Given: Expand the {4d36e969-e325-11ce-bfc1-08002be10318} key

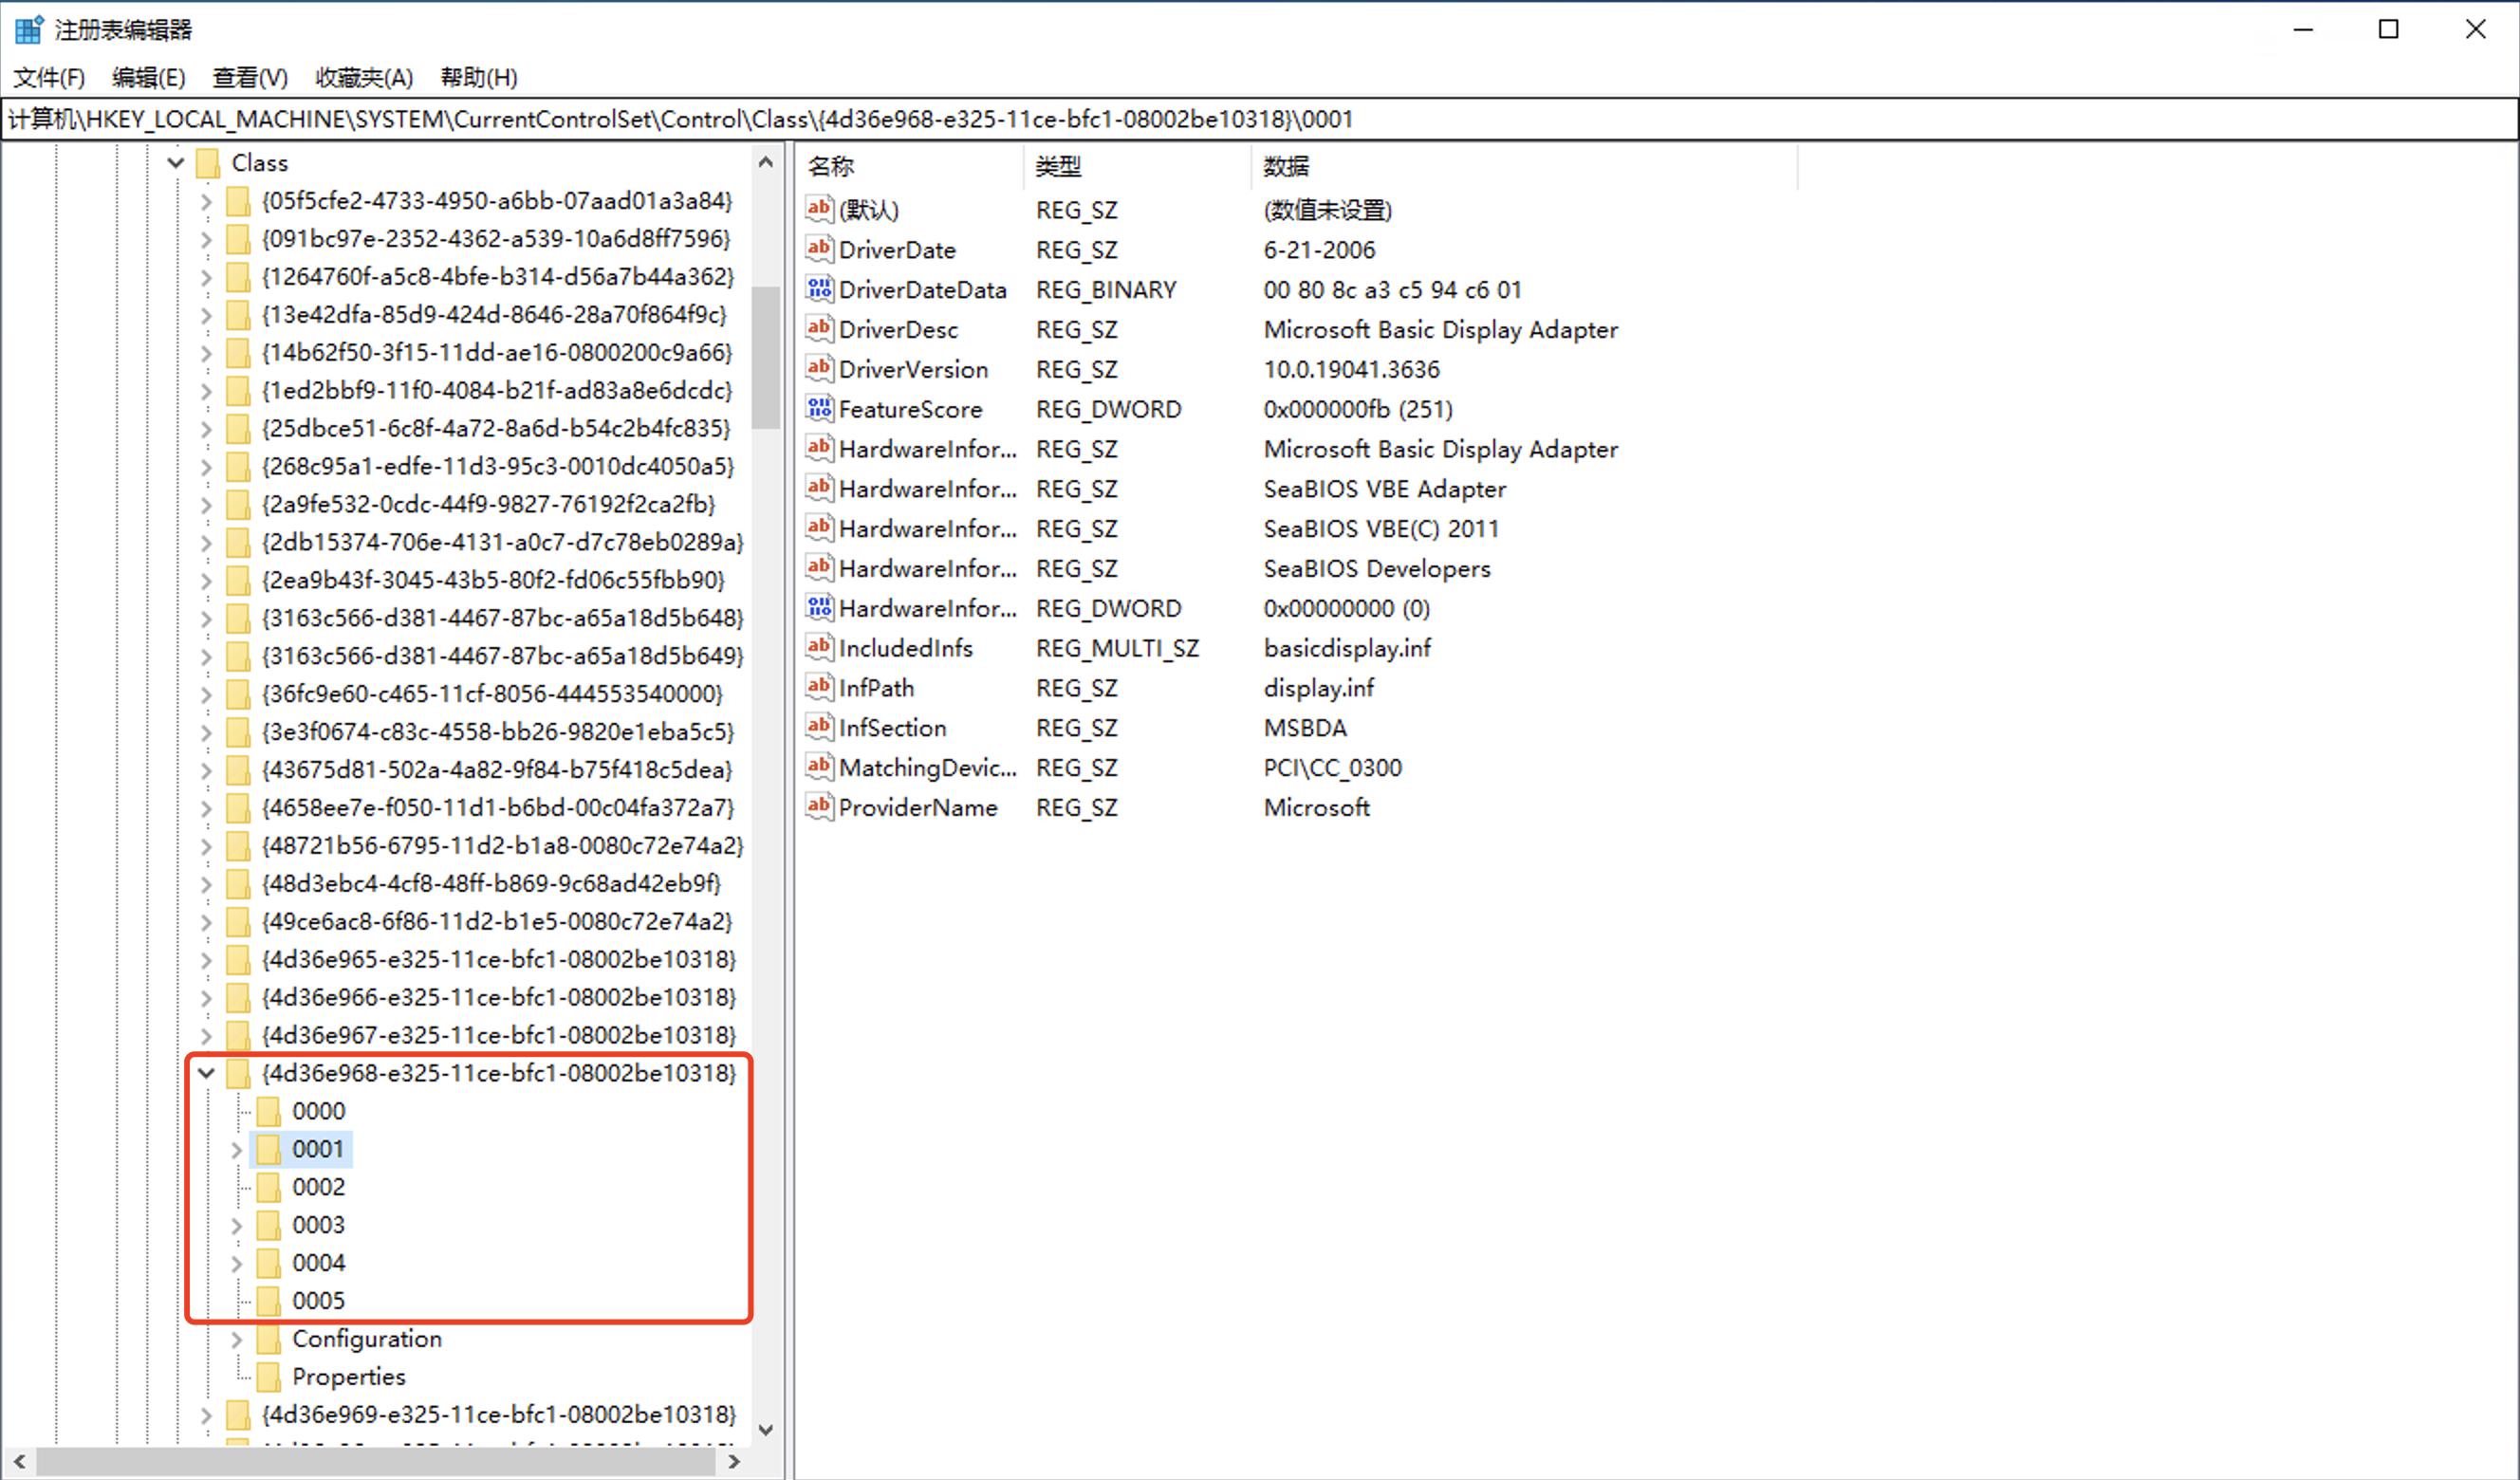Looking at the screenshot, I should click(x=206, y=1416).
